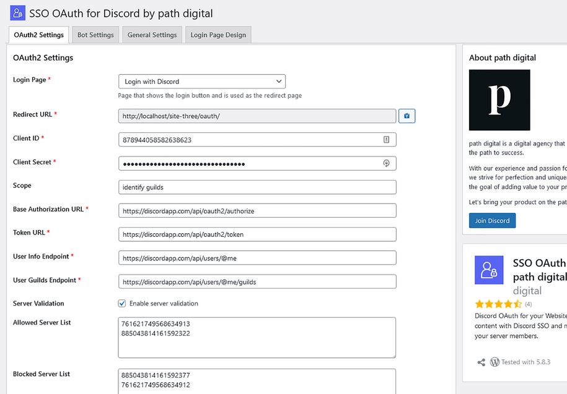The height and width of the screenshot is (394, 567).
Task: Click server ID 761621749568634912 in blocked list
Action: [156, 385]
